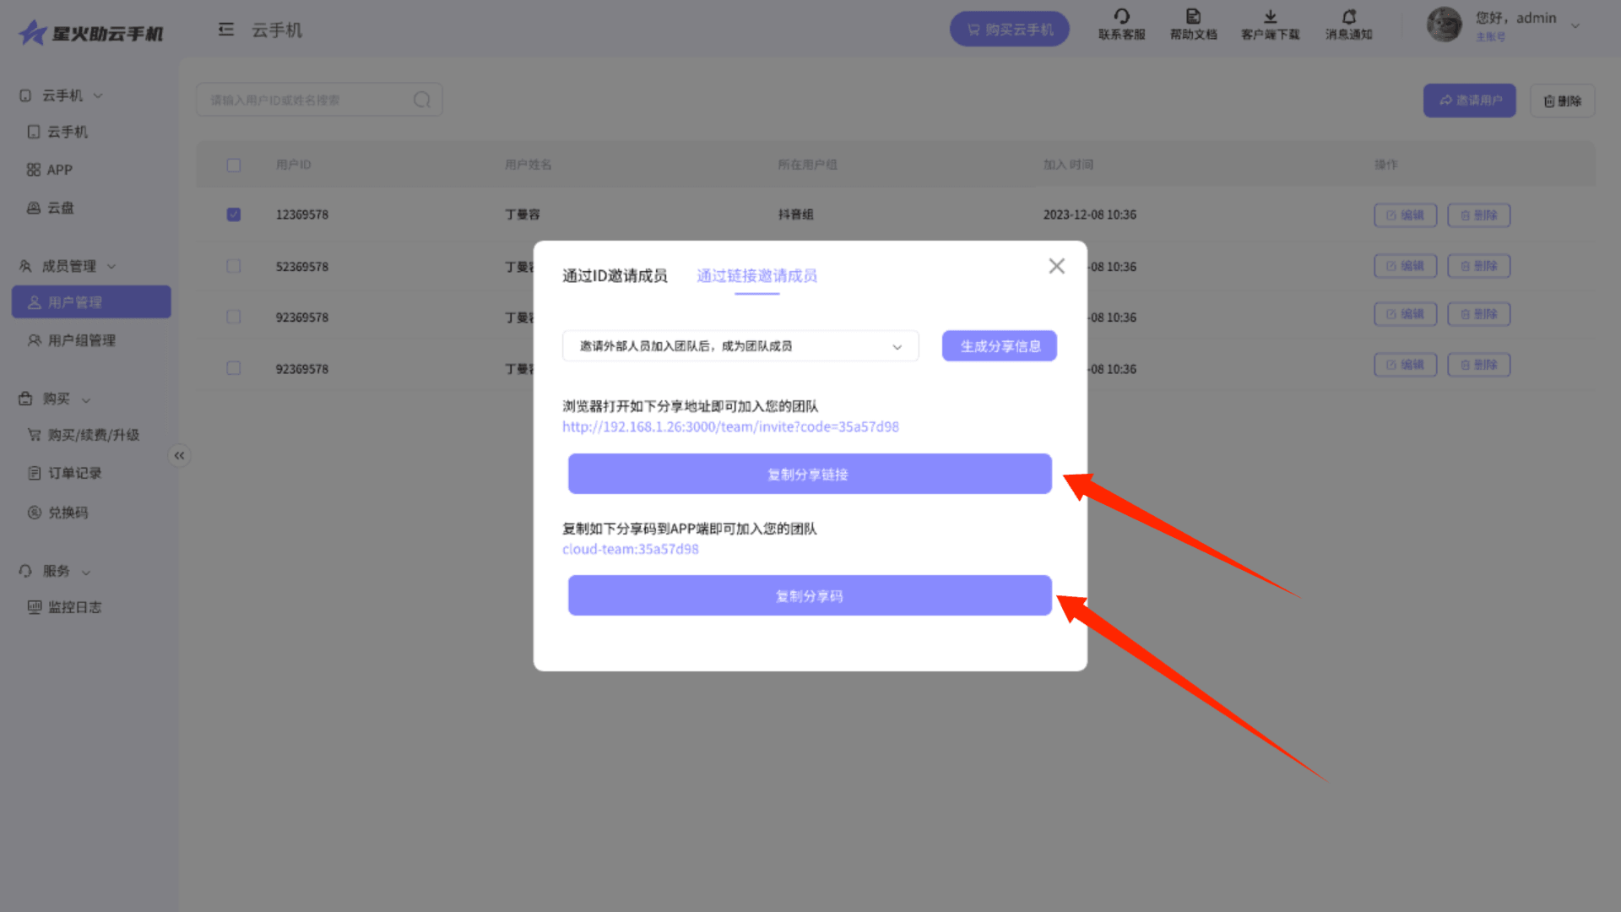Open the help documentation icon
This screenshot has width=1621, height=912.
pos(1193,17)
